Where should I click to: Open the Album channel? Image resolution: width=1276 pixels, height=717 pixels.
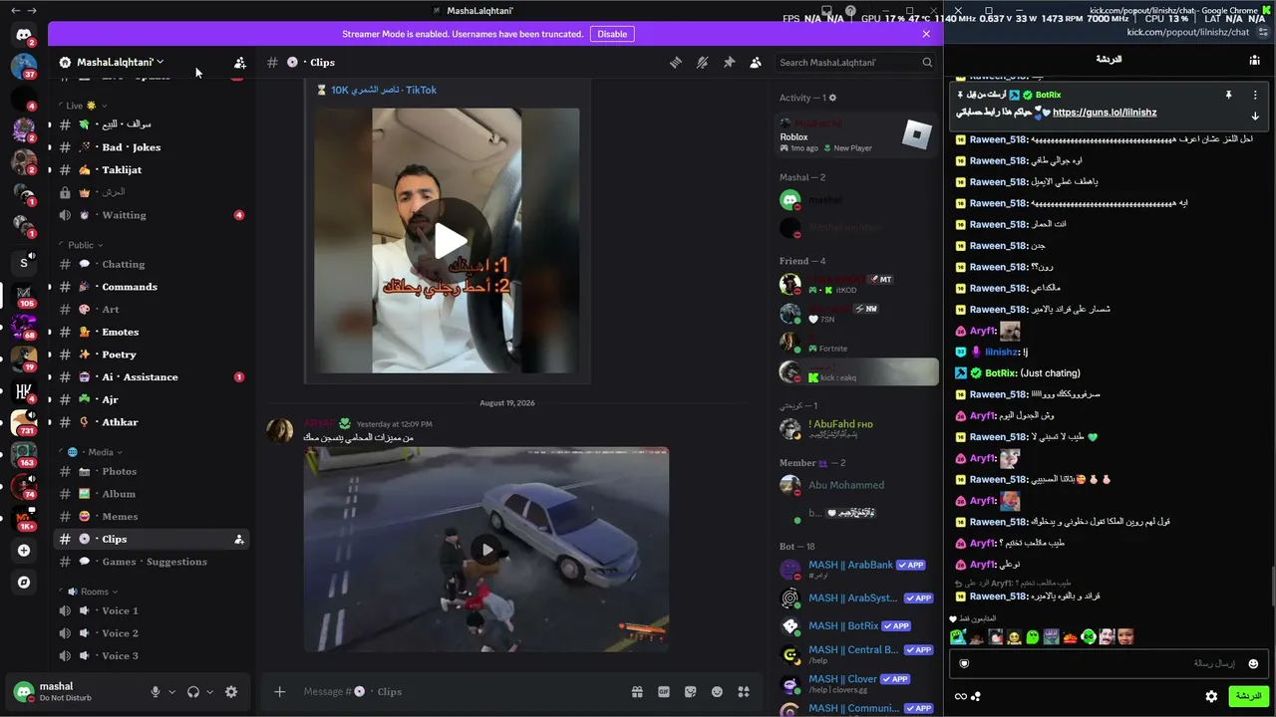pyautogui.click(x=150, y=494)
